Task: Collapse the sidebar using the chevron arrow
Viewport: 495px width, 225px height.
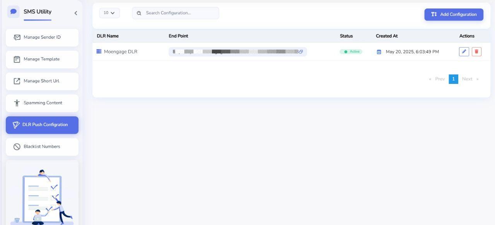Action: pos(76,13)
